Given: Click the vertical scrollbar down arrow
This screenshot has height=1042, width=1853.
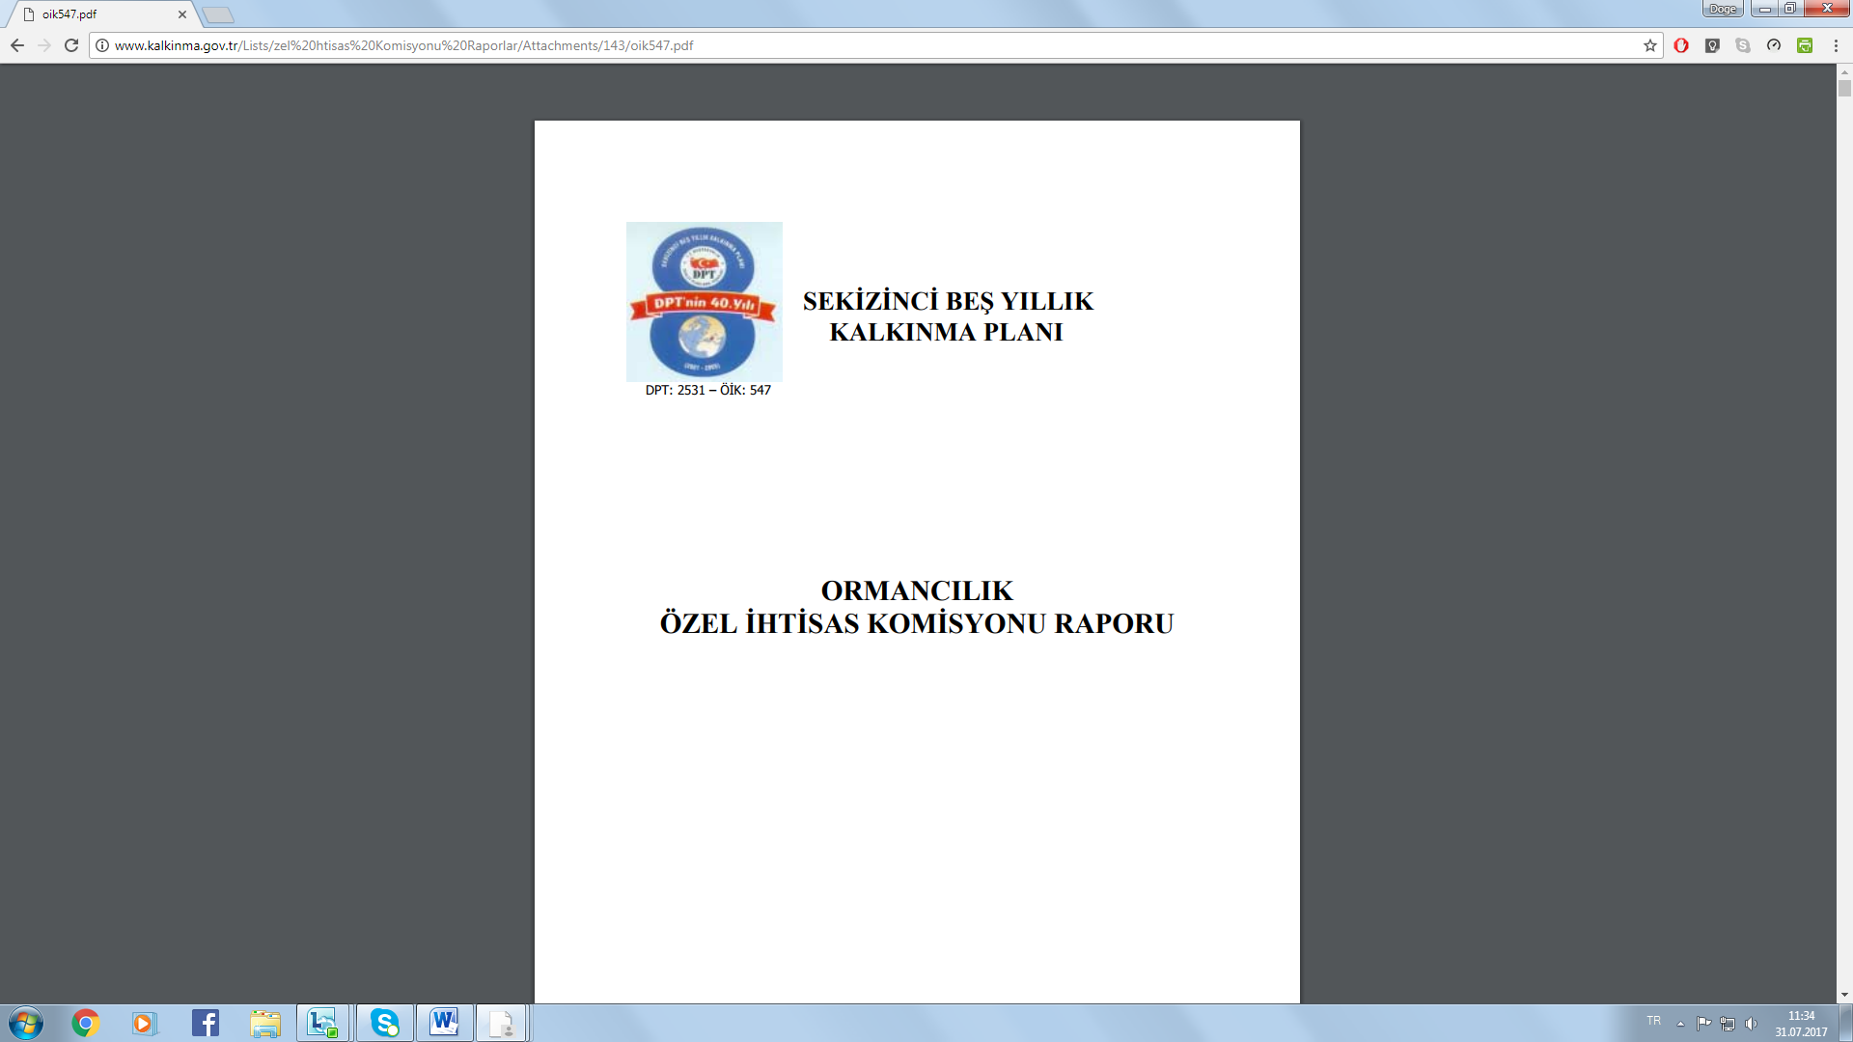Looking at the screenshot, I should [x=1844, y=995].
